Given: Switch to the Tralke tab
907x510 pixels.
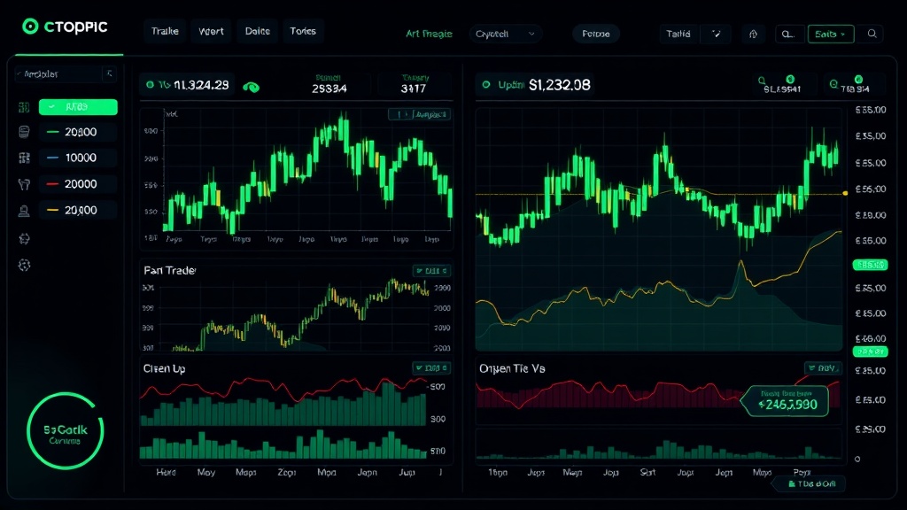Looking at the screenshot, I should click(x=165, y=31).
